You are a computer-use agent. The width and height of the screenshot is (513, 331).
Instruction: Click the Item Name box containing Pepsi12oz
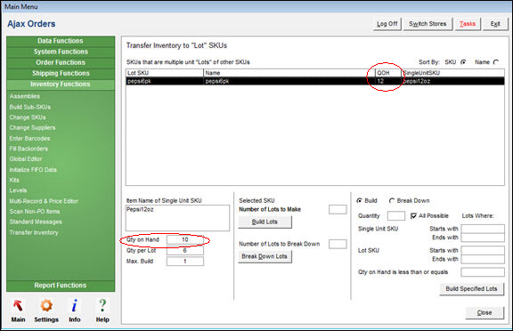point(177,218)
